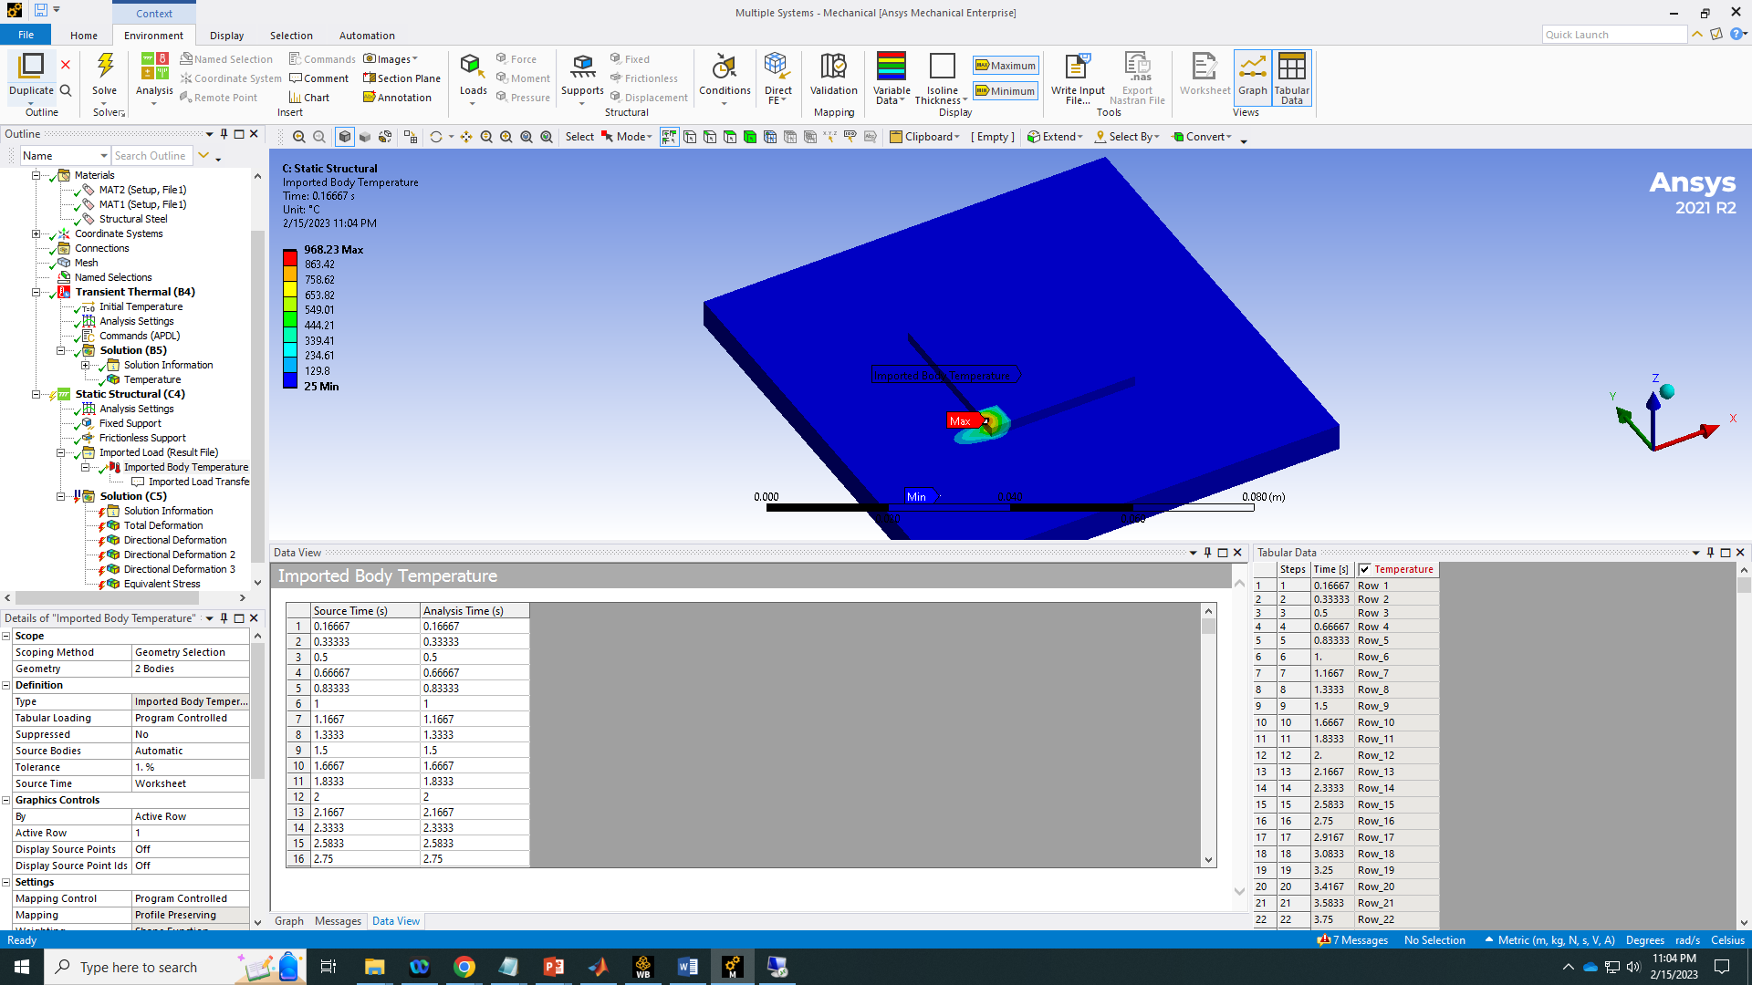The image size is (1752, 985).
Task: Collapse the Static Structural (C4) node
Action: click(36, 394)
